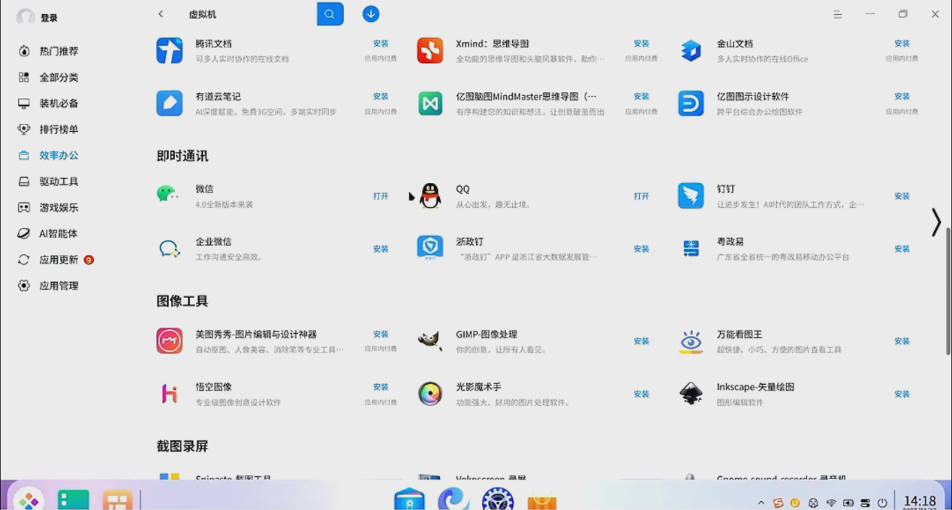The width and height of the screenshot is (952, 510).
Task: Click the 从心出发,趣无止境。 description
Action: coord(493,204)
